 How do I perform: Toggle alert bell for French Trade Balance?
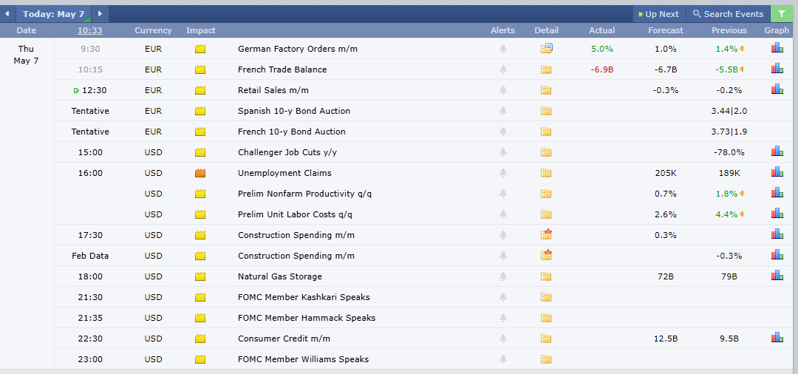[503, 69]
